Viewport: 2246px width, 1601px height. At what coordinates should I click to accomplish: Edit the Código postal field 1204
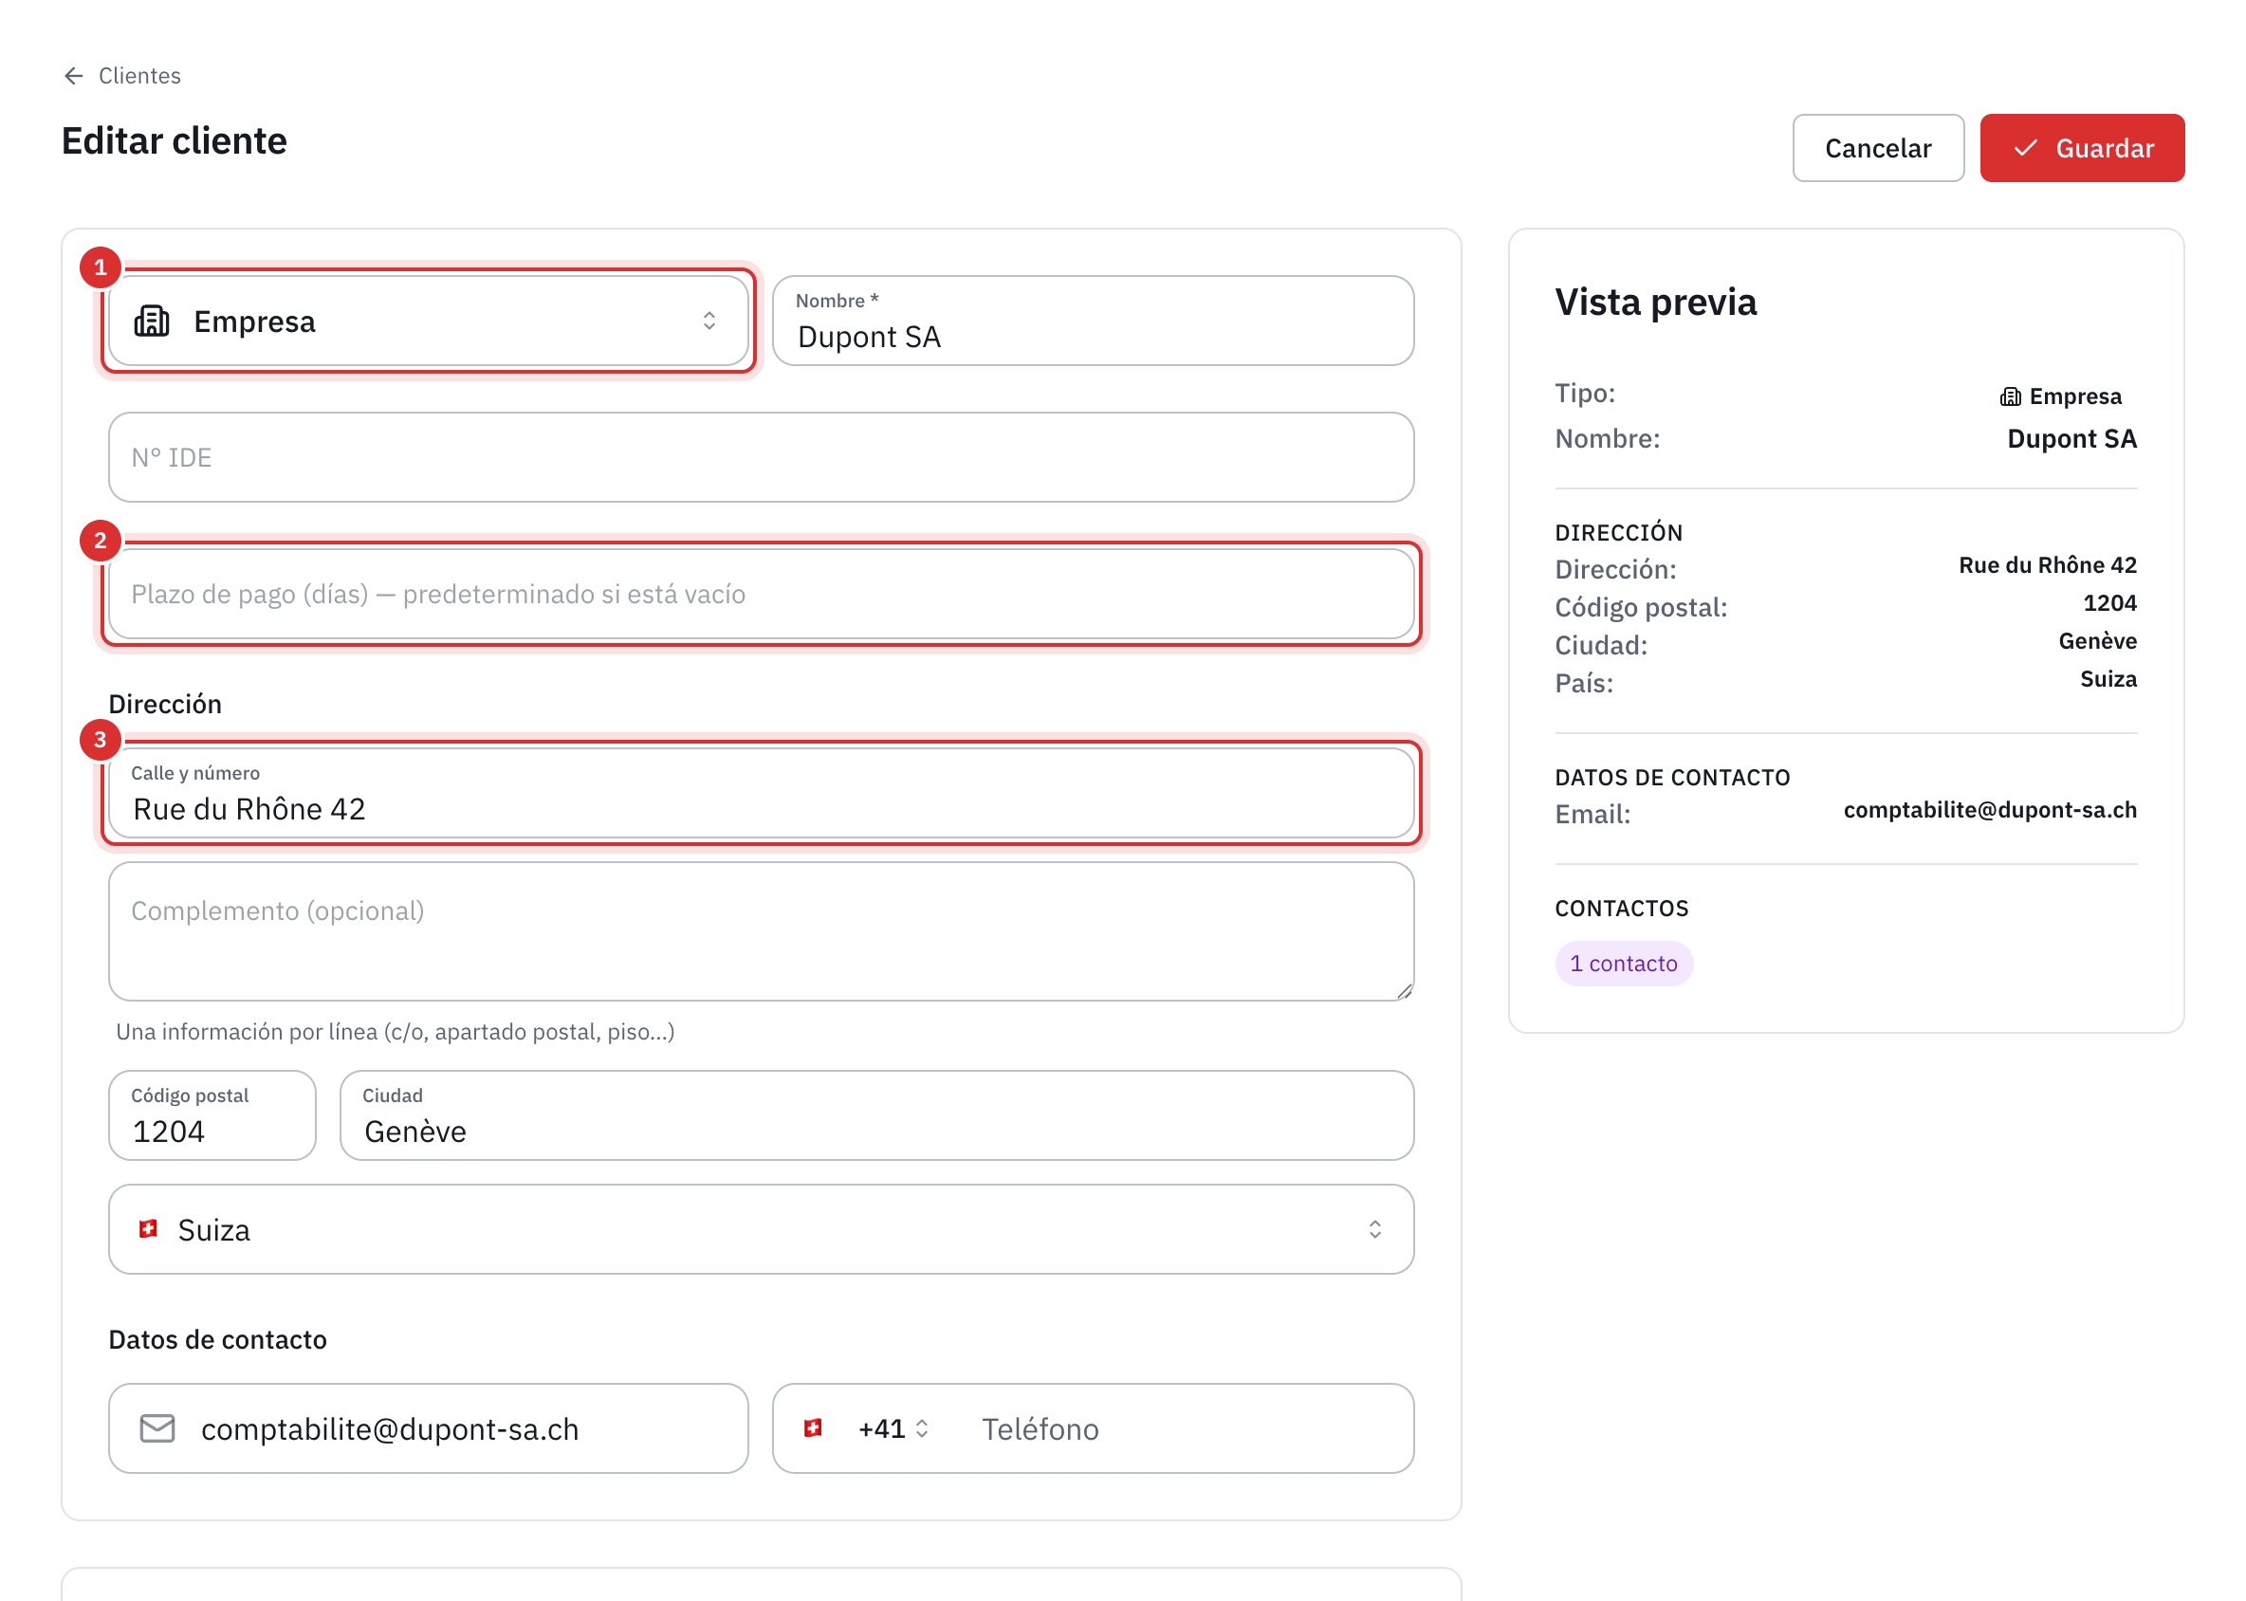point(212,1116)
